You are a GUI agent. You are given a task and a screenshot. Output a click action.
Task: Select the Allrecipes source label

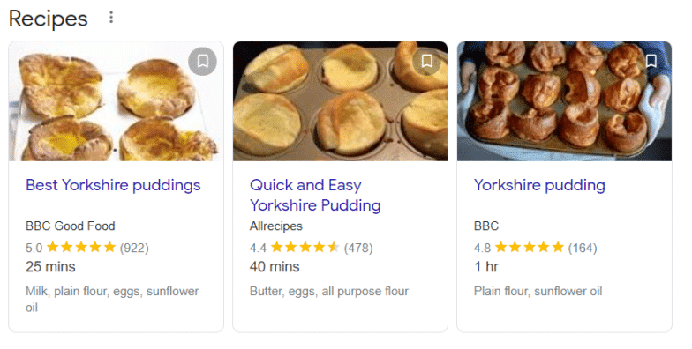tap(275, 226)
